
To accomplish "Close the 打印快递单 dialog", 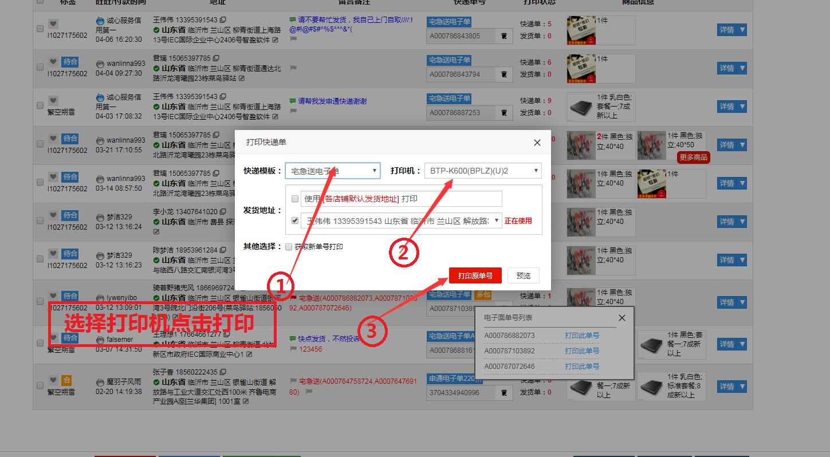I will point(537,143).
